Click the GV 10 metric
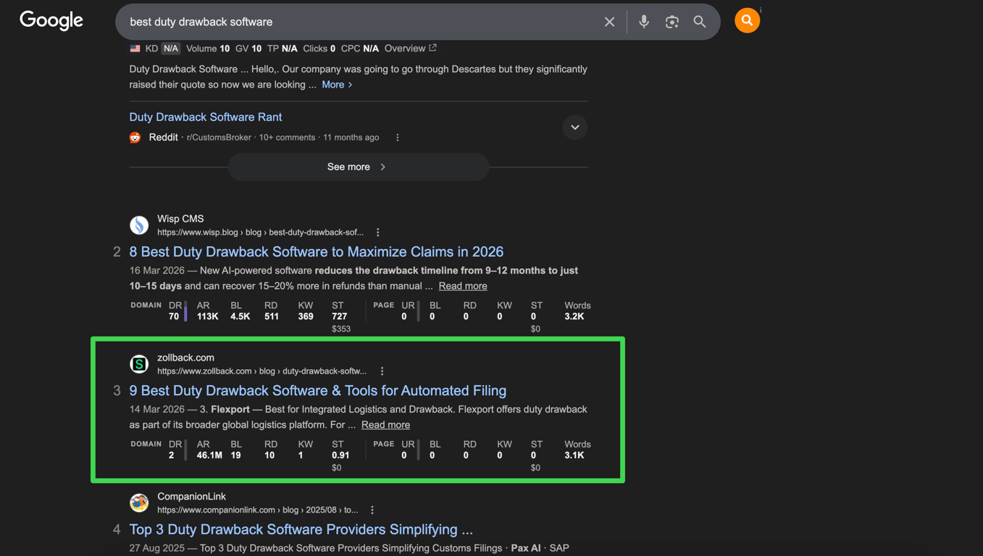Screen dimensions: 983x556 pyautogui.click(x=248, y=49)
